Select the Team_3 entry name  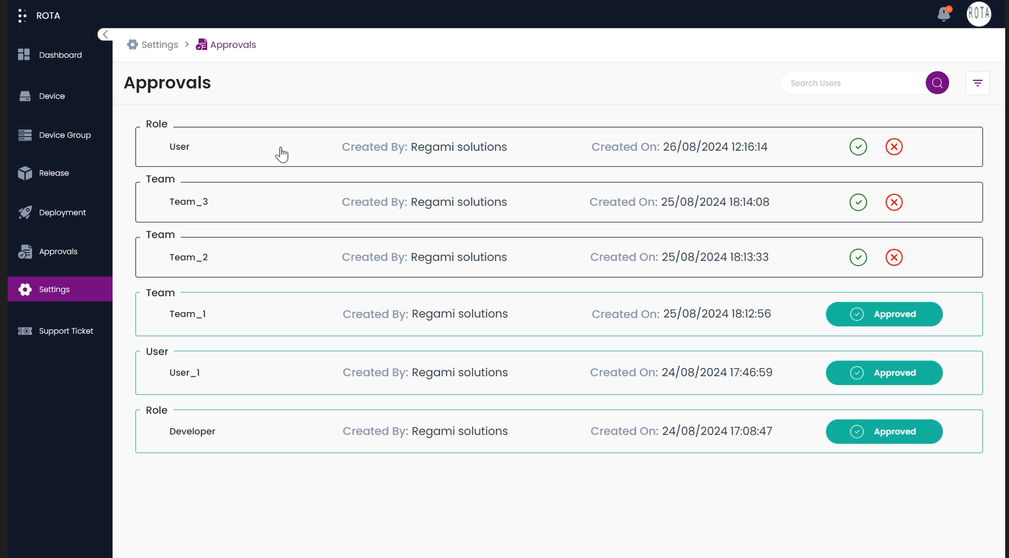188,202
